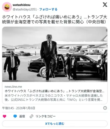Click the 2026年1月6日 date
The width and height of the screenshot is (110, 129).
coord(26,108)
